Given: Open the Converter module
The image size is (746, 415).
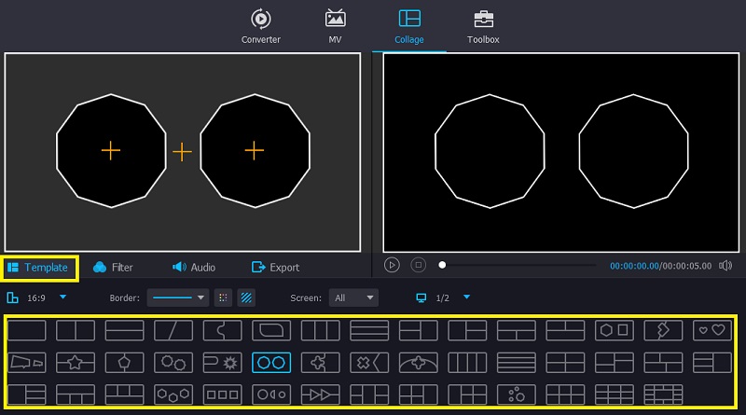Looking at the screenshot, I should (260, 26).
